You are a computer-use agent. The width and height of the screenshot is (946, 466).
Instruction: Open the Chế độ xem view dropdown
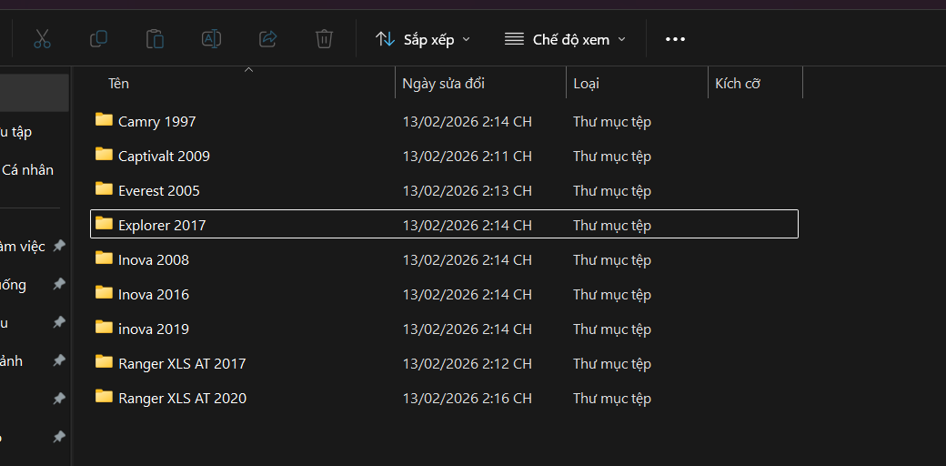click(x=565, y=39)
